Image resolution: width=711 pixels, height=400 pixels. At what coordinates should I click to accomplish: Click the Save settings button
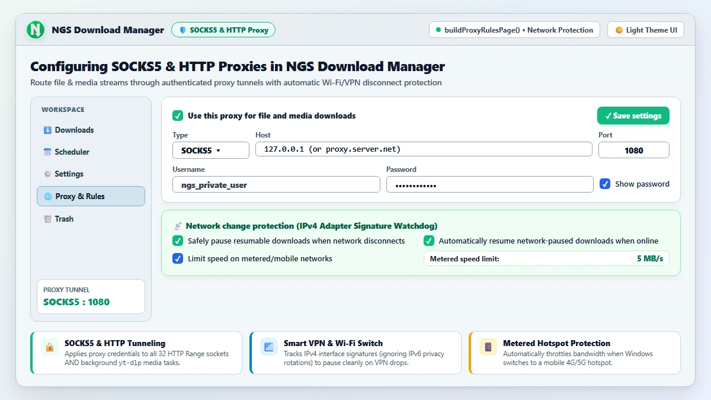pyautogui.click(x=633, y=116)
